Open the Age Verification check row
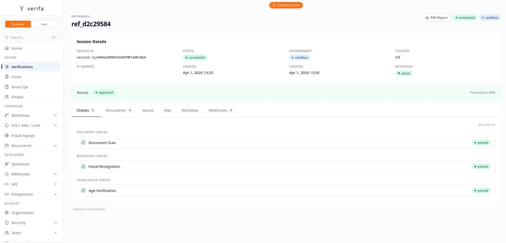 tap(286, 190)
